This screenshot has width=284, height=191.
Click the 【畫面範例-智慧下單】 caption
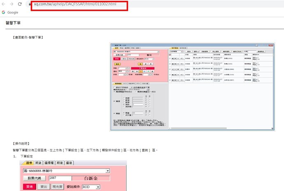pyautogui.click(x=28, y=37)
